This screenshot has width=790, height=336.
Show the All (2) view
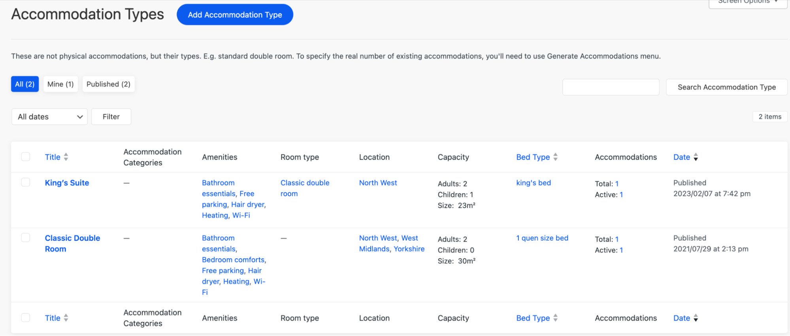tap(25, 84)
